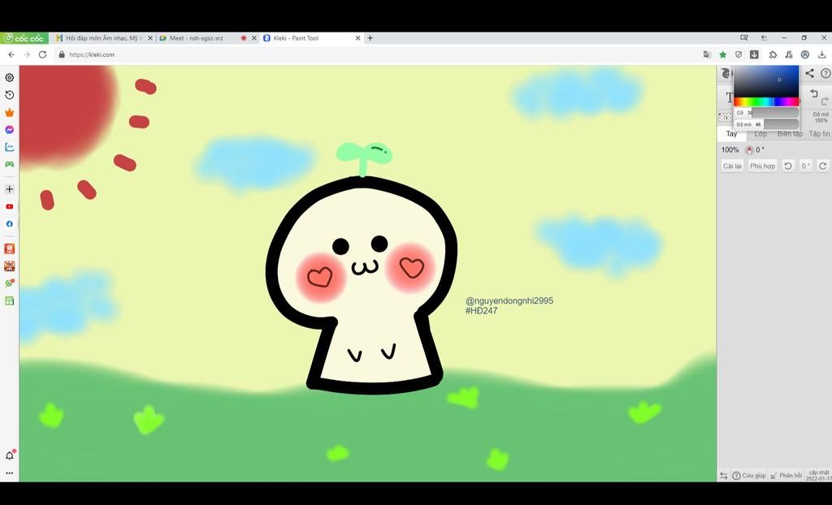The image size is (832, 505).
Task: Open the shield ad-block icon
Action: (x=738, y=54)
